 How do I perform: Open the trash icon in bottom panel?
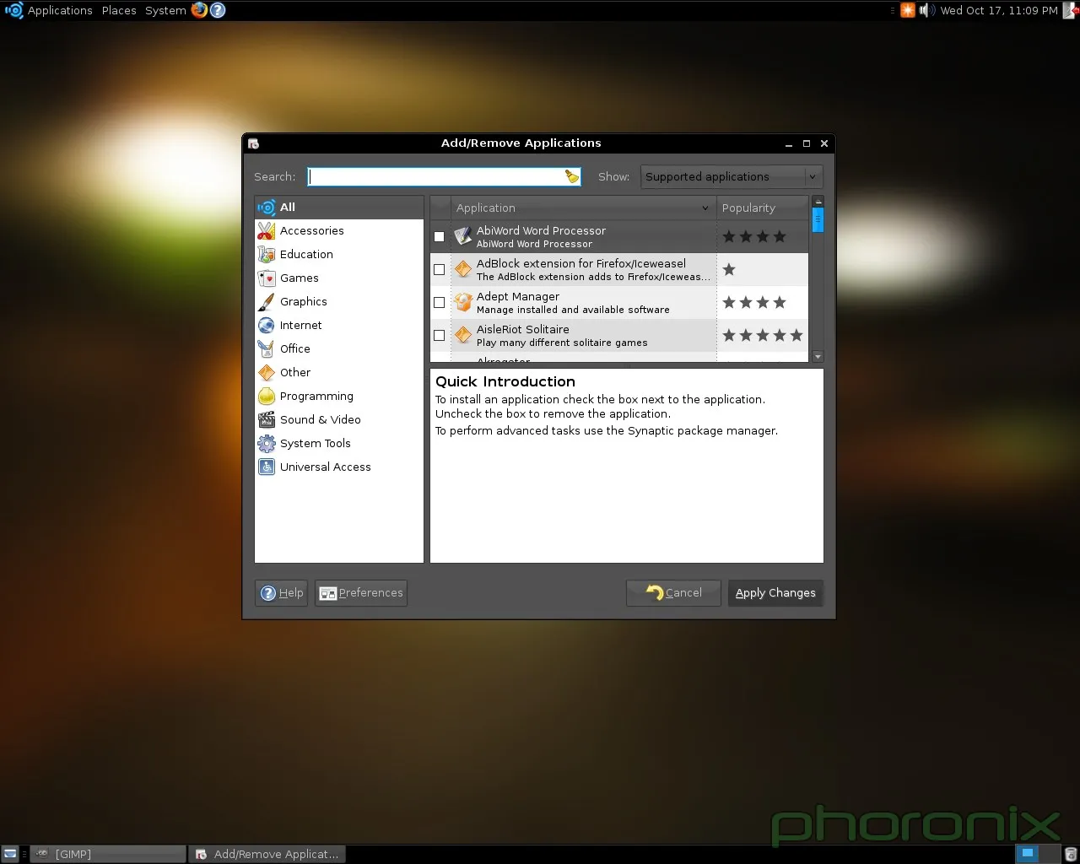click(x=1071, y=854)
